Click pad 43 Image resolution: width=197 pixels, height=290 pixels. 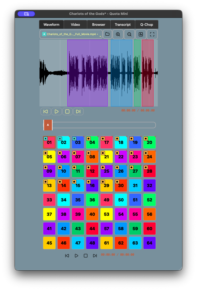[78, 229]
